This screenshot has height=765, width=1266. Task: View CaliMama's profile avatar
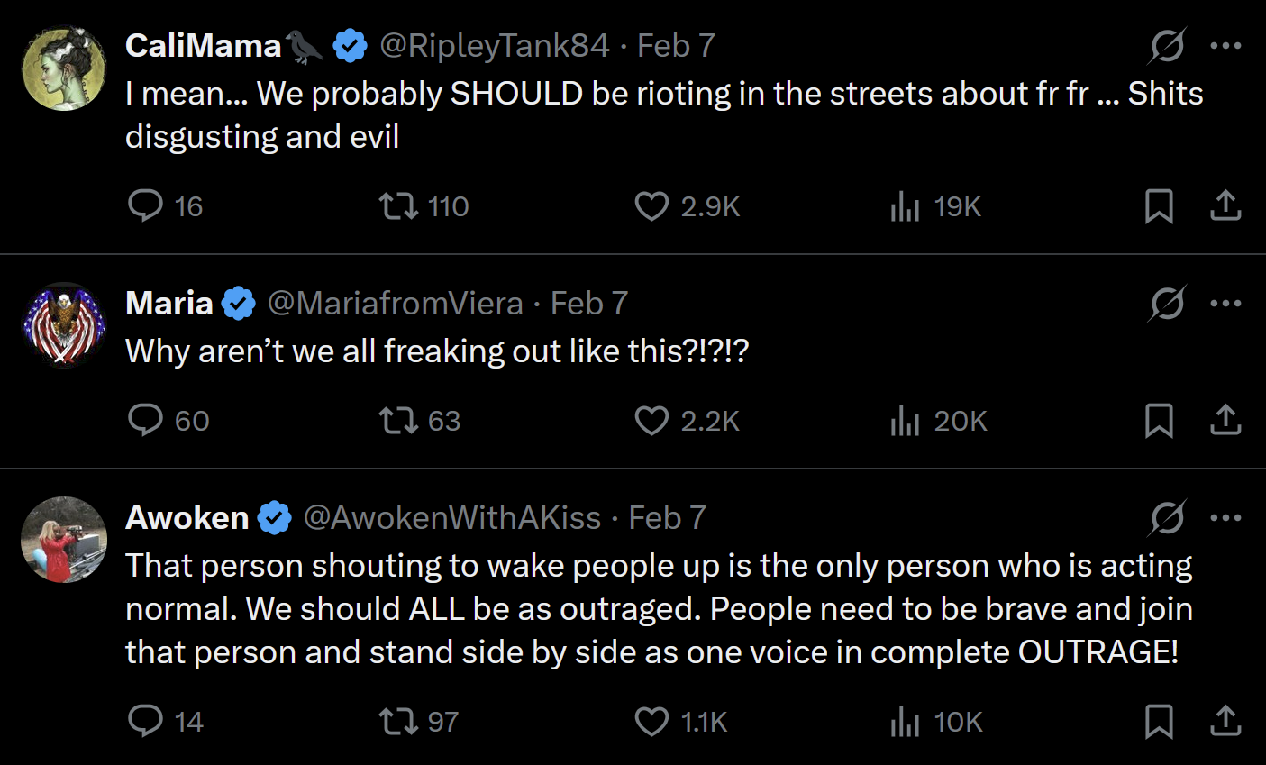[x=64, y=68]
